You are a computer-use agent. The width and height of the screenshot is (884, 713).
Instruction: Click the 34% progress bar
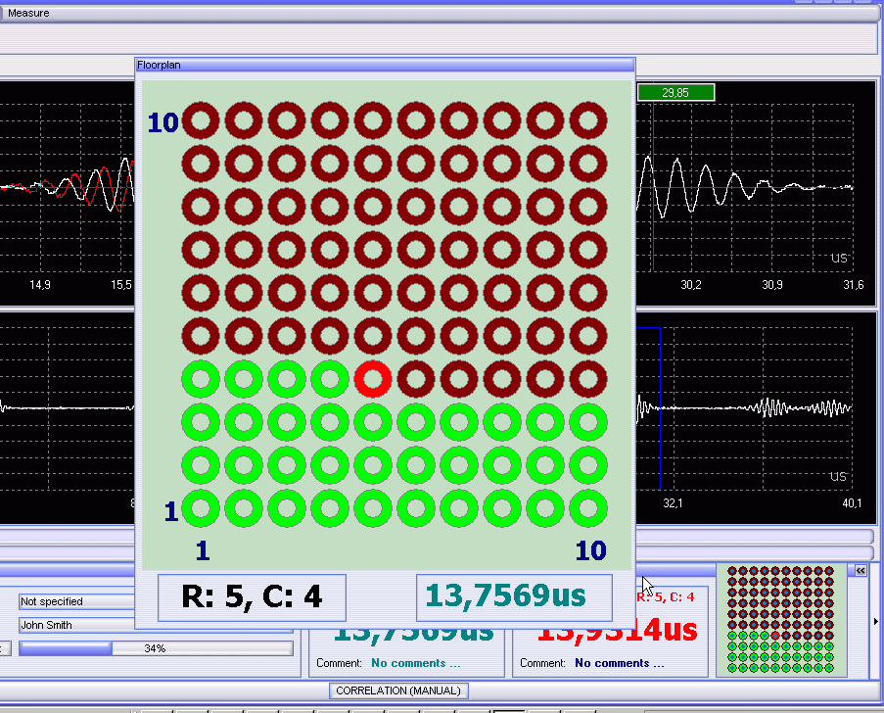(155, 648)
